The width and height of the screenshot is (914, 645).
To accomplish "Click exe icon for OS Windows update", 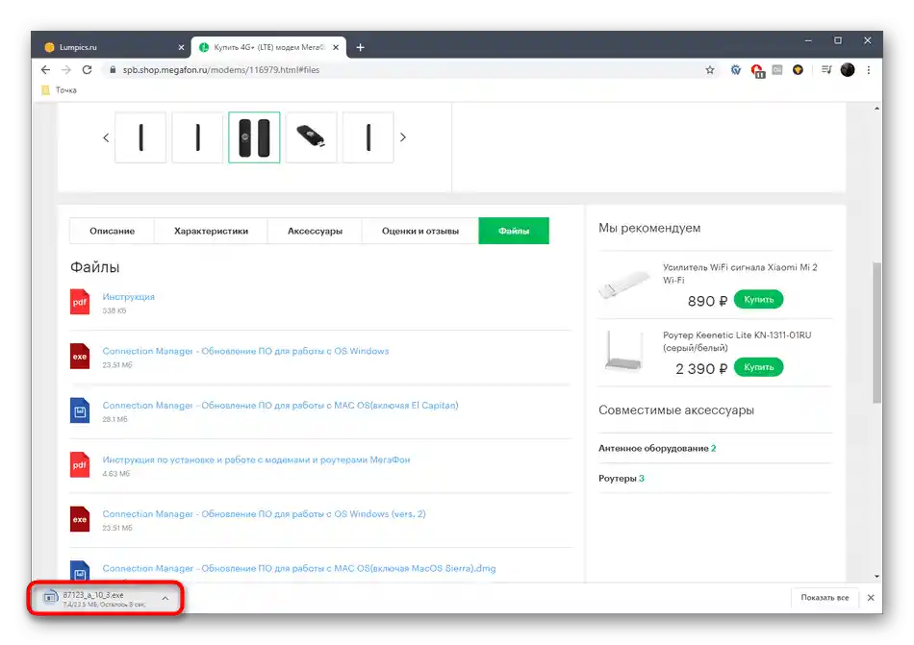I will (x=80, y=357).
